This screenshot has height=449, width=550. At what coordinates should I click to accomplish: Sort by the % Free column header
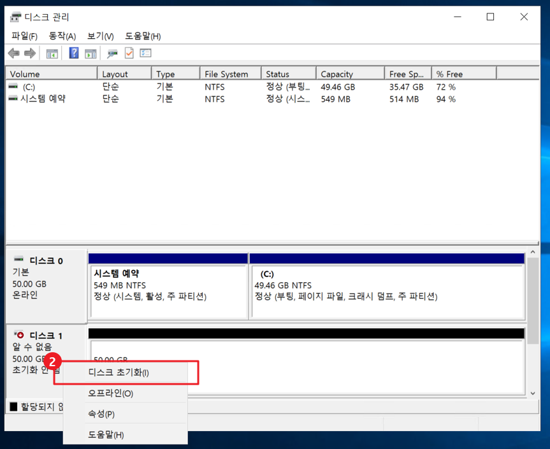point(465,74)
